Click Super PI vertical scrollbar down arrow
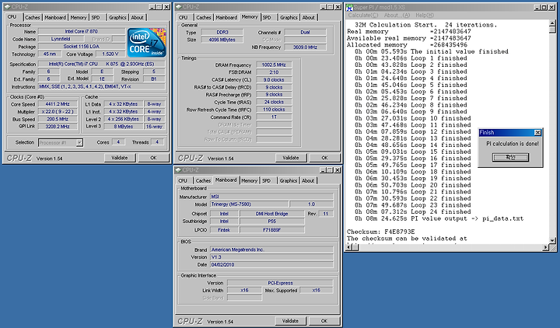The width and height of the screenshot is (560, 328). pos(552,240)
